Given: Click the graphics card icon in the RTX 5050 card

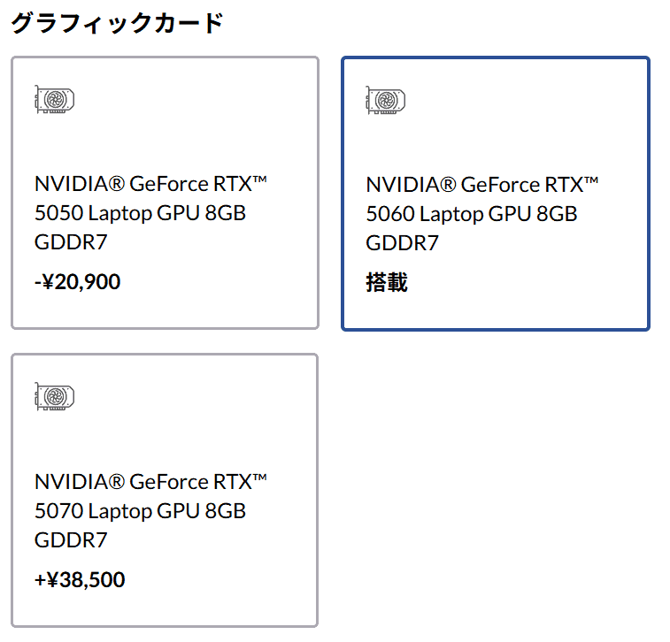Looking at the screenshot, I should click(54, 99).
